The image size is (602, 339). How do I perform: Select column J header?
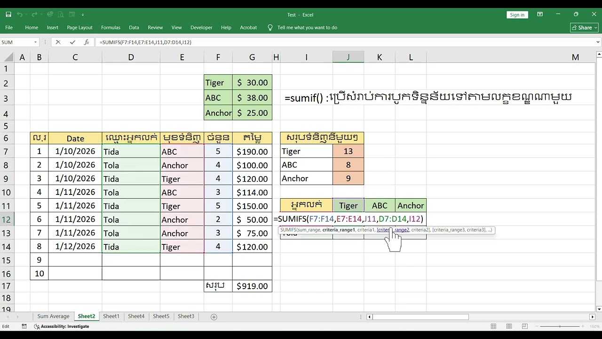pyautogui.click(x=348, y=57)
